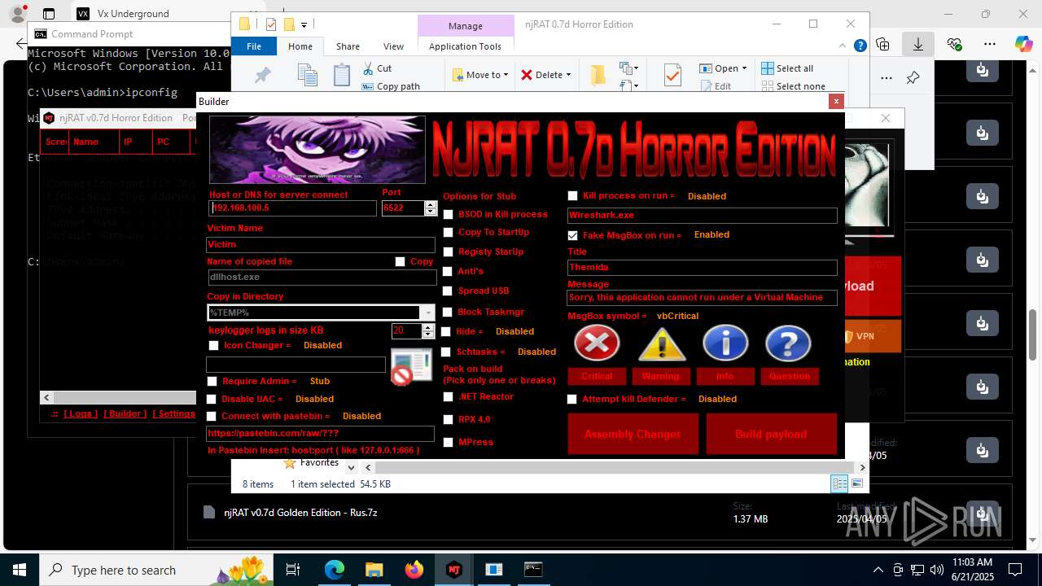Expand navigation pane dropdown beside Favorites

(351, 468)
